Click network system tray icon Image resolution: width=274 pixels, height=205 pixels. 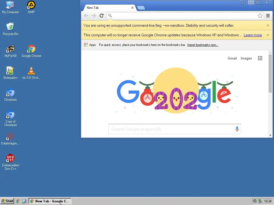tap(260, 201)
